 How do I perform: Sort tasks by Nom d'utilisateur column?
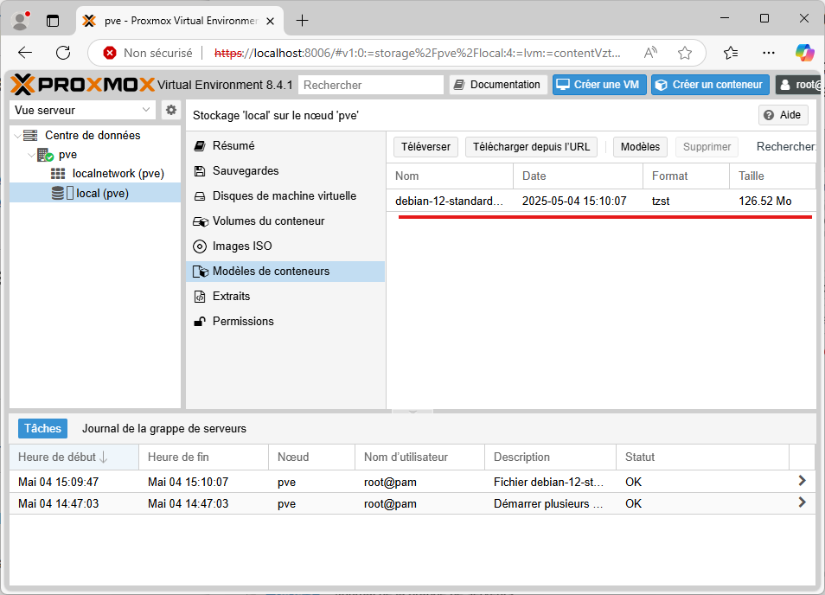tap(420, 457)
